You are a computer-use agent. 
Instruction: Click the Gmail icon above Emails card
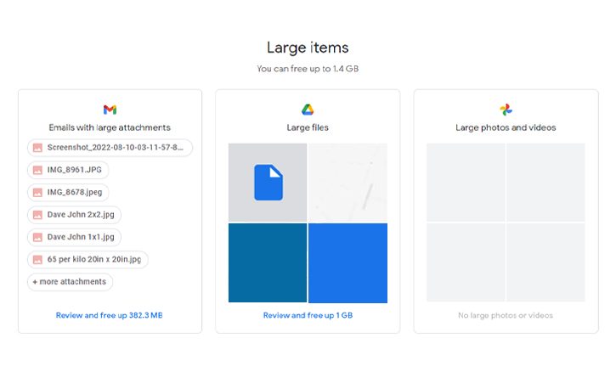coord(110,110)
